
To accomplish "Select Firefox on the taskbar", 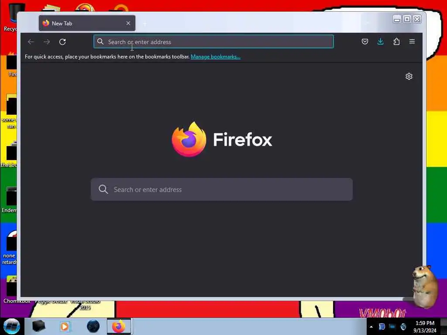I will click(119, 326).
